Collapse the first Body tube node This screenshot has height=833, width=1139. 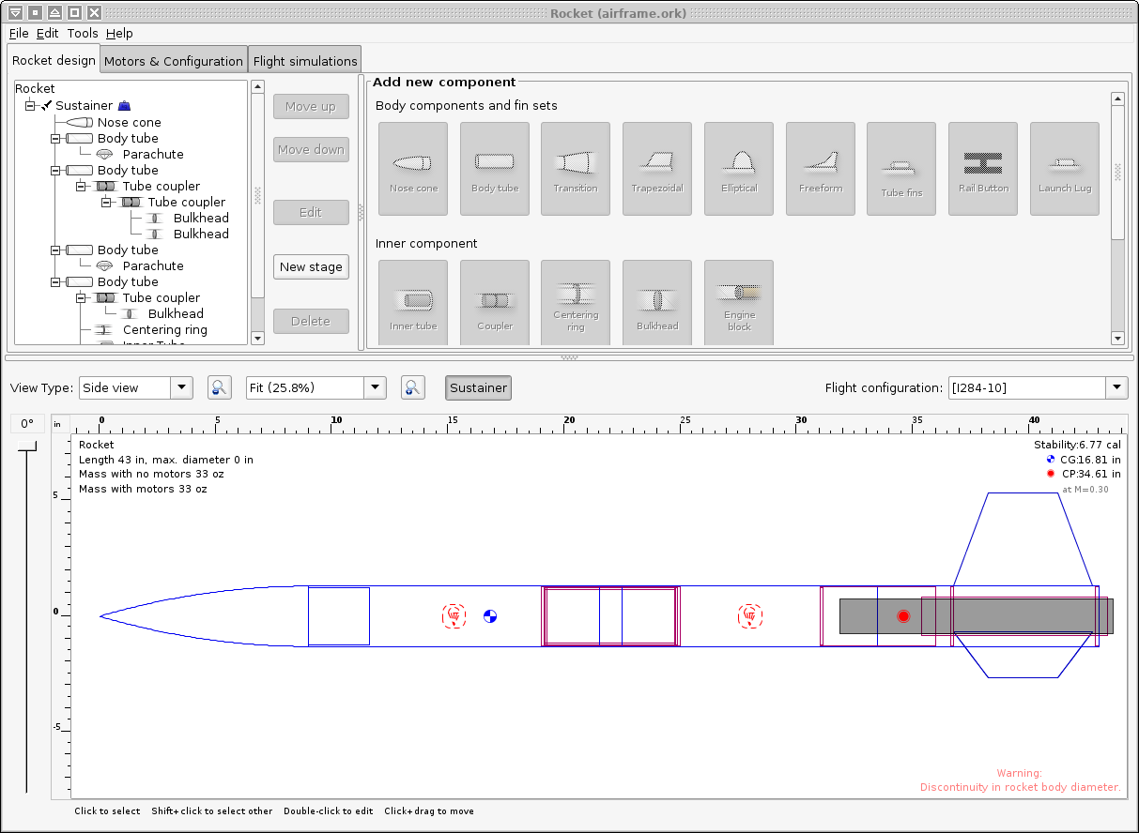tap(55, 138)
